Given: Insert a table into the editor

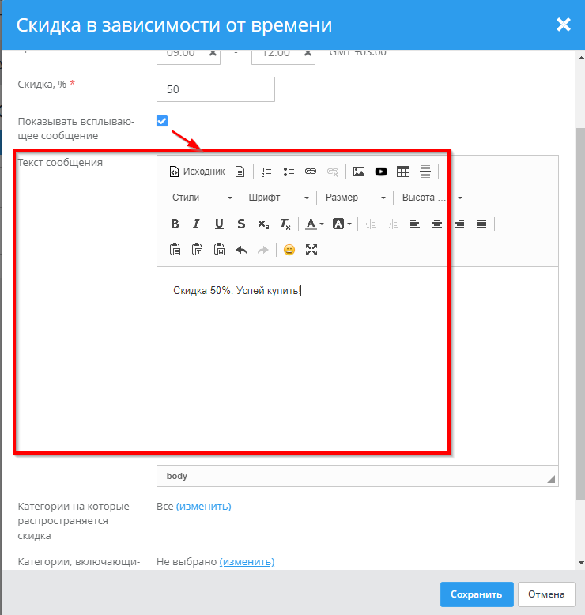Looking at the screenshot, I should click(x=403, y=172).
